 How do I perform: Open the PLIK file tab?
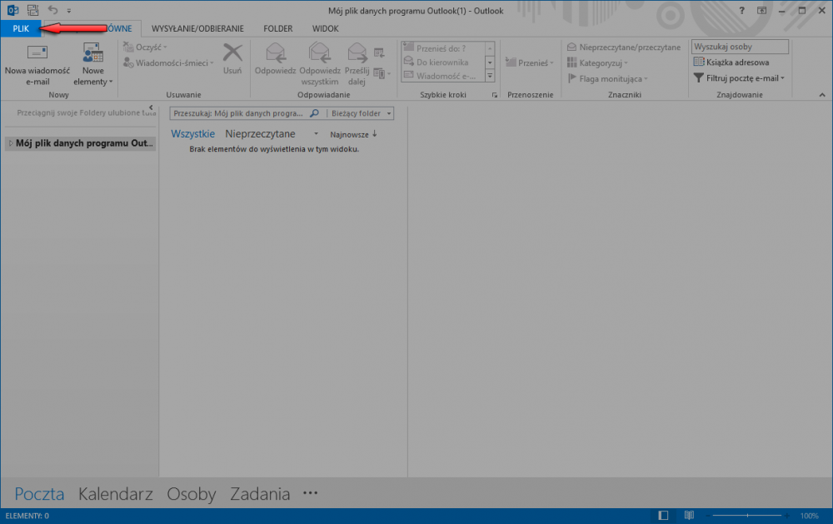tap(21, 28)
